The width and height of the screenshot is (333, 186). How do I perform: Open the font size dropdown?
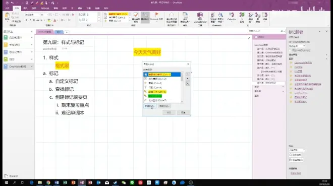point(47,15)
